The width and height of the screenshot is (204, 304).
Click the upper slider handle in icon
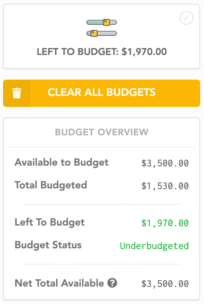click(107, 22)
